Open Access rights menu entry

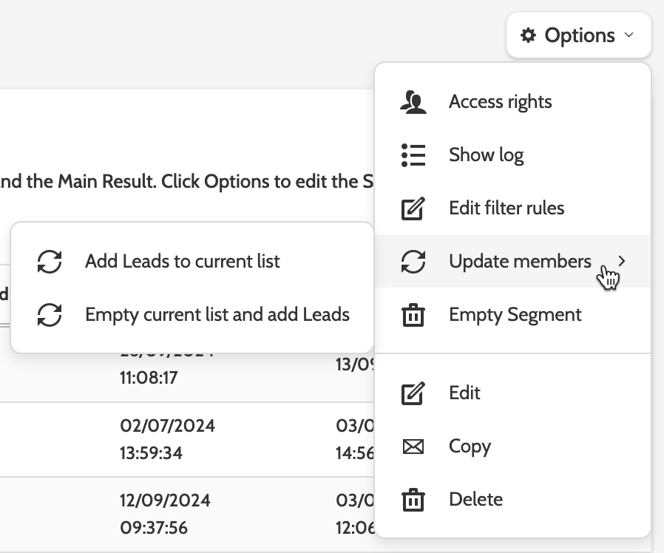click(500, 102)
